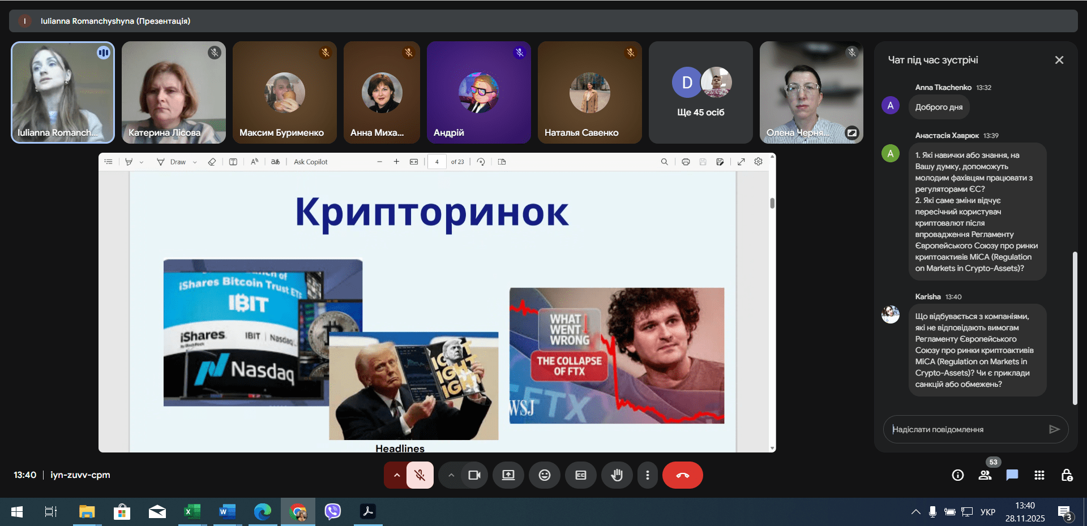The width and height of the screenshot is (1087, 526).
Task: Expand audio settings arrow beside microphone
Action: point(396,475)
